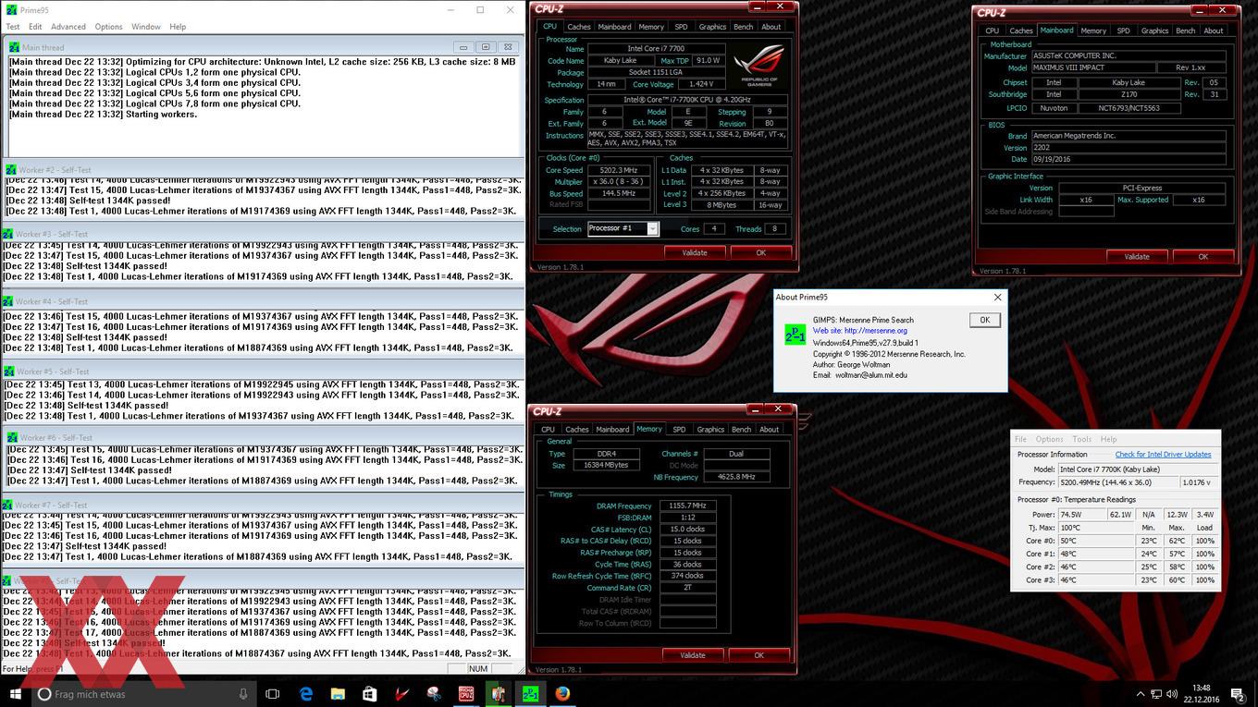Open the Action Center notifications icon
Image resolution: width=1258 pixels, height=707 pixels.
pyautogui.click(x=1237, y=694)
